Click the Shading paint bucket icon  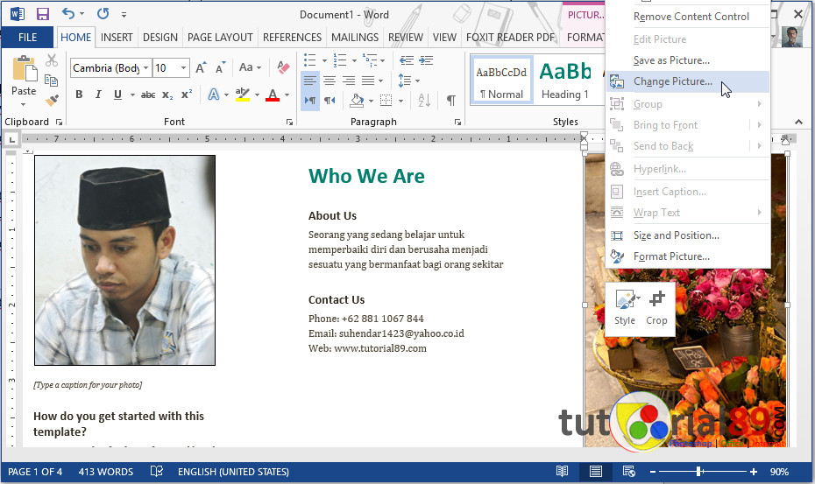click(357, 101)
